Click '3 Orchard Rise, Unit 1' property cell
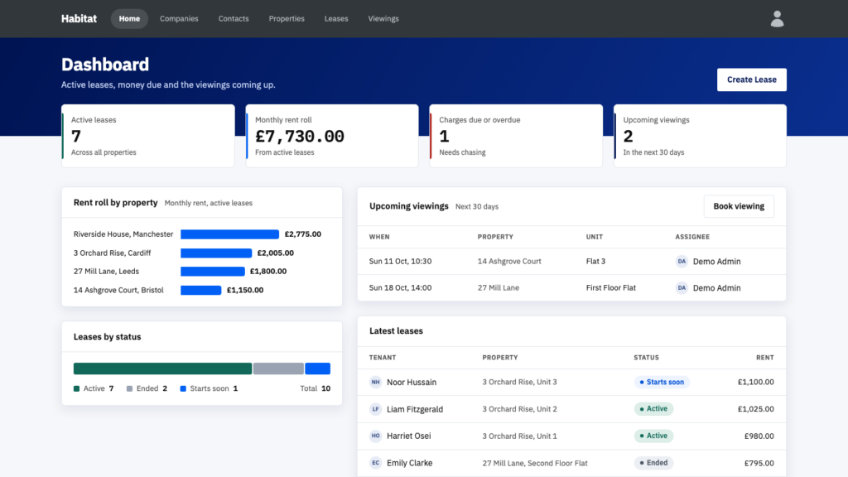Viewport: 848px width, 477px height. [x=520, y=436]
